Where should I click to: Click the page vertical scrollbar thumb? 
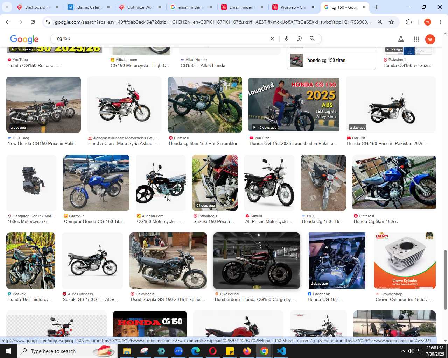click(x=445, y=280)
